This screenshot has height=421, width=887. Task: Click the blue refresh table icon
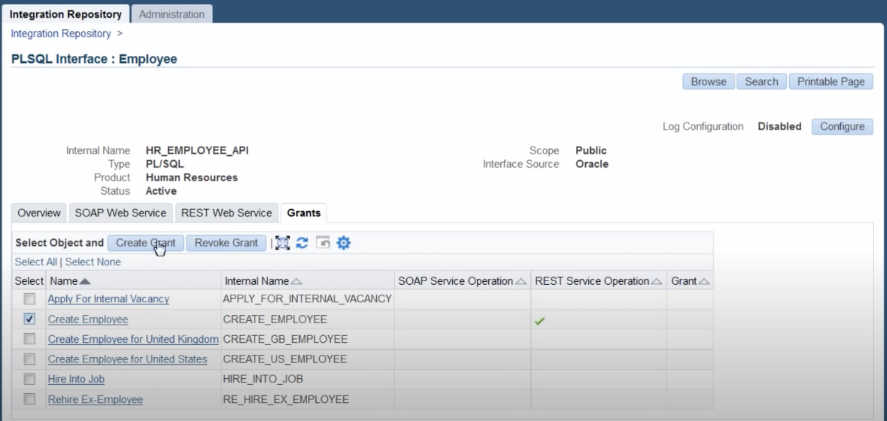[x=302, y=243]
